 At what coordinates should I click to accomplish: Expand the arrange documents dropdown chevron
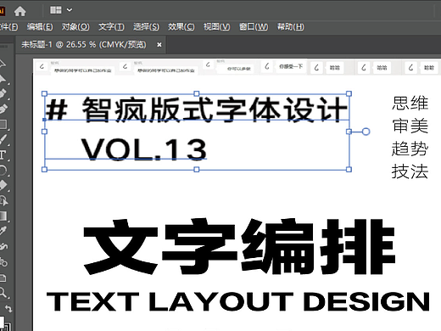coord(70,10)
